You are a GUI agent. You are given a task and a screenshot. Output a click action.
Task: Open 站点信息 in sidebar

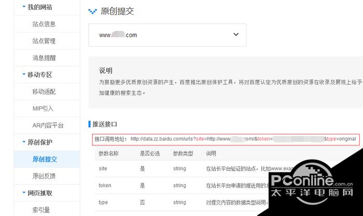[x=44, y=24]
